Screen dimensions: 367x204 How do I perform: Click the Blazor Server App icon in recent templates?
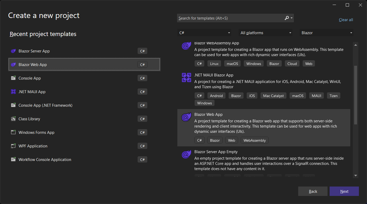point(13,51)
